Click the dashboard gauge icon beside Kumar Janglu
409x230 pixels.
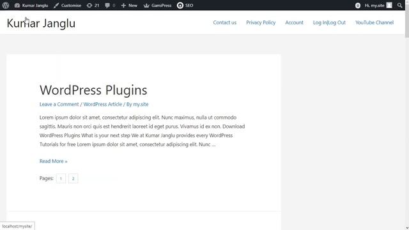17,6
